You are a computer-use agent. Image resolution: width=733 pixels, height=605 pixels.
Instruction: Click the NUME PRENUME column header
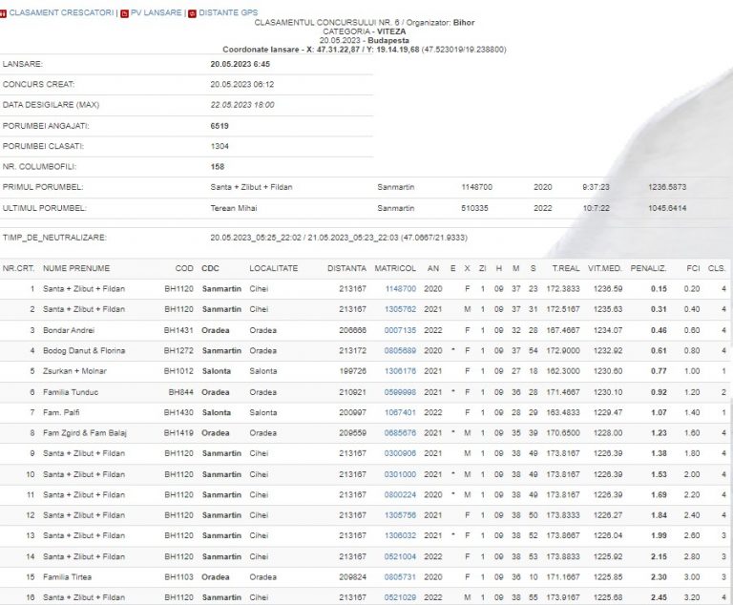[x=76, y=269]
